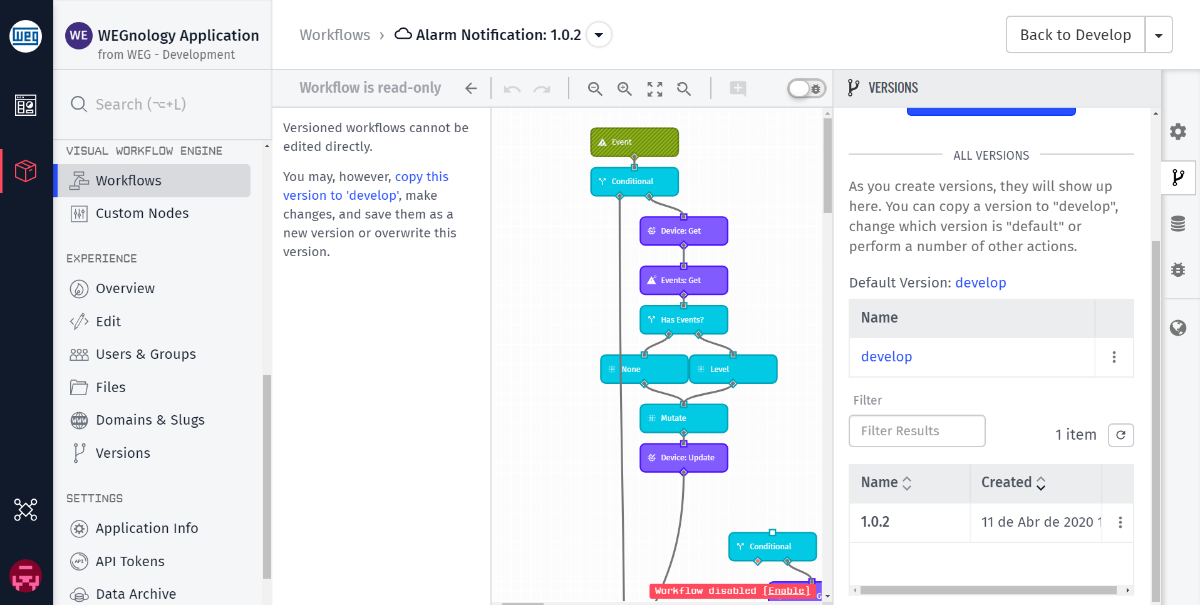This screenshot has width=1200, height=605.
Task: Zoom out of the workflow canvas
Action: (595, 89)
